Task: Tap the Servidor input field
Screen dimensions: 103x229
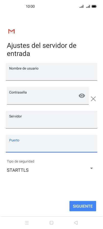Action: [51, 120]
